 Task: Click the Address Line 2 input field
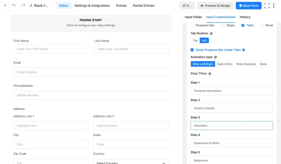(131, 126)
